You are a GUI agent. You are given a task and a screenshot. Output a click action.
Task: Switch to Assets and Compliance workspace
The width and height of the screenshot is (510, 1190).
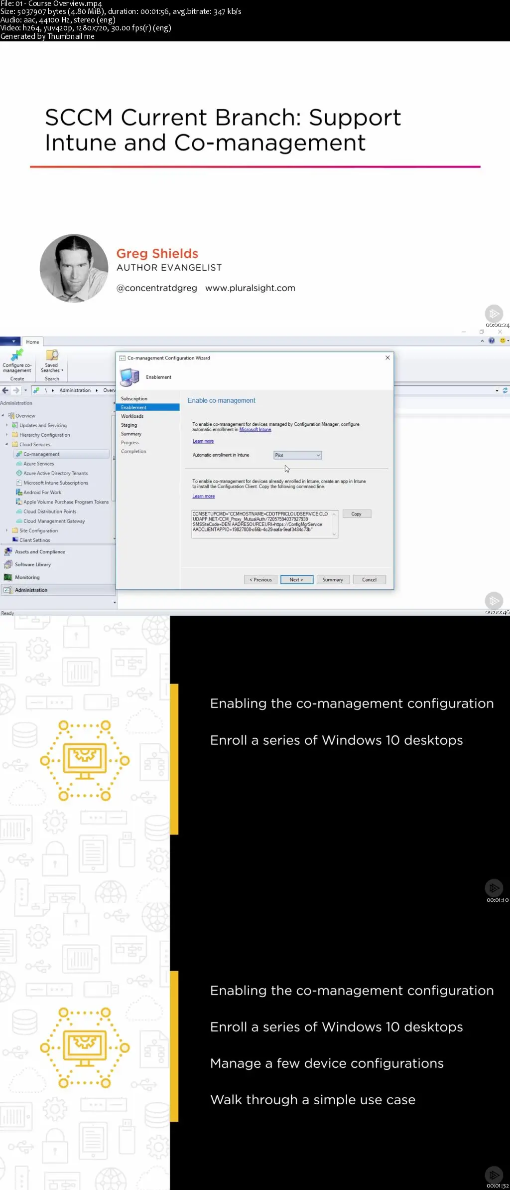point(57,552)
